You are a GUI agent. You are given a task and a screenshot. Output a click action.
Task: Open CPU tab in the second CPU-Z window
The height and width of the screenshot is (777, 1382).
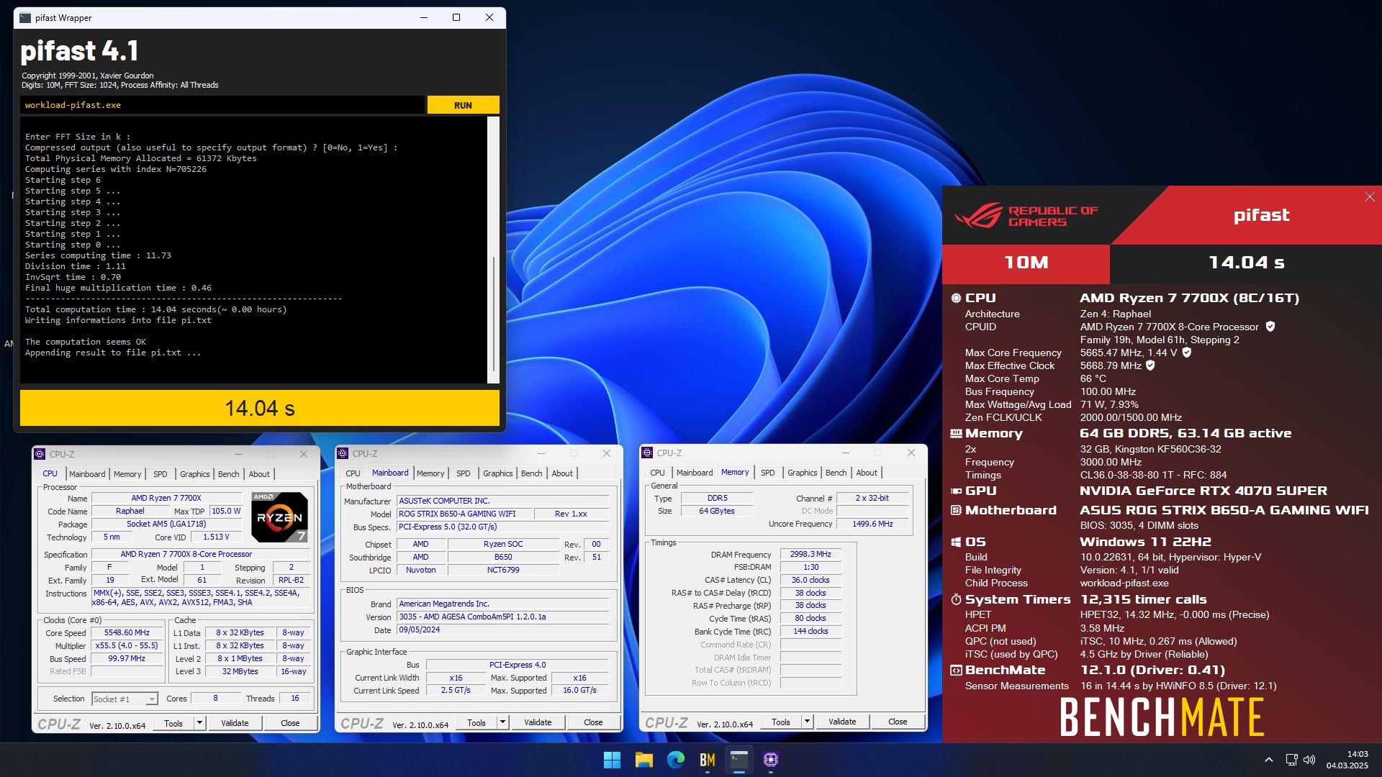pyautogui.click(x=353, y=473)
